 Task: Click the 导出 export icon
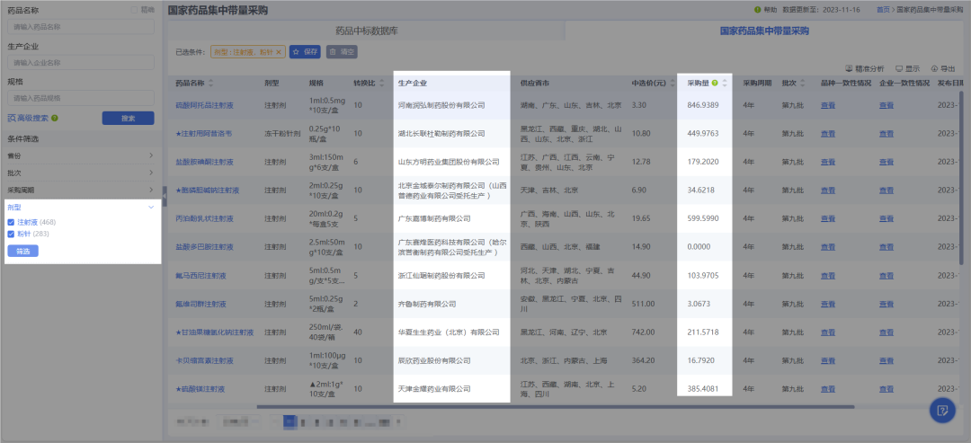(935, 68)
